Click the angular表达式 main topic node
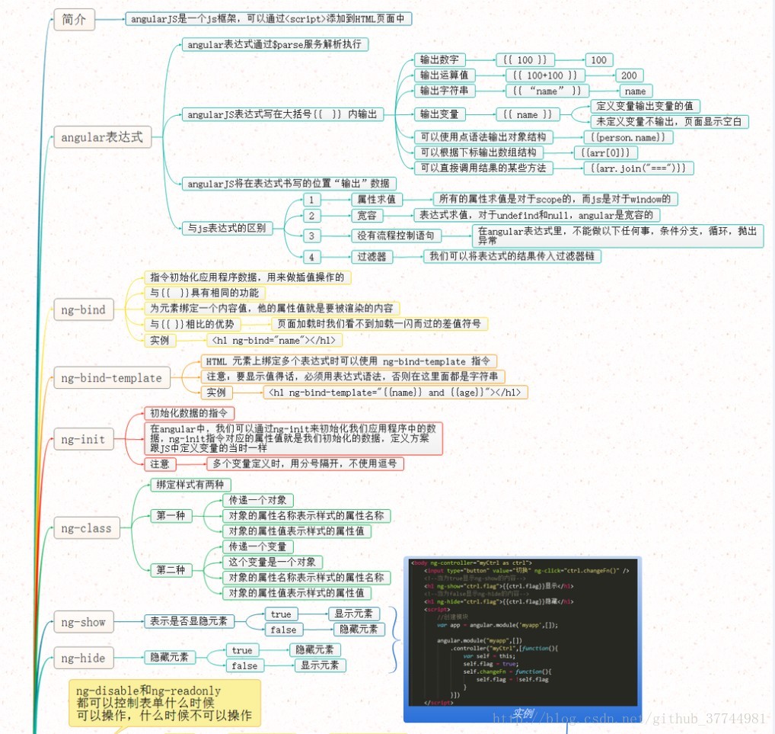Viewport: 775px width, 734px height. (x=102, y=137)
